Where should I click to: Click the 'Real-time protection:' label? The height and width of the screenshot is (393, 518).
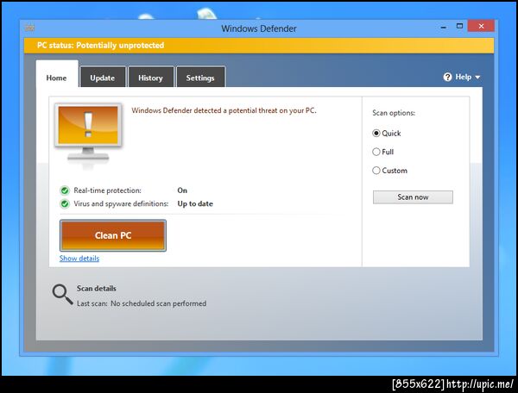107,190
